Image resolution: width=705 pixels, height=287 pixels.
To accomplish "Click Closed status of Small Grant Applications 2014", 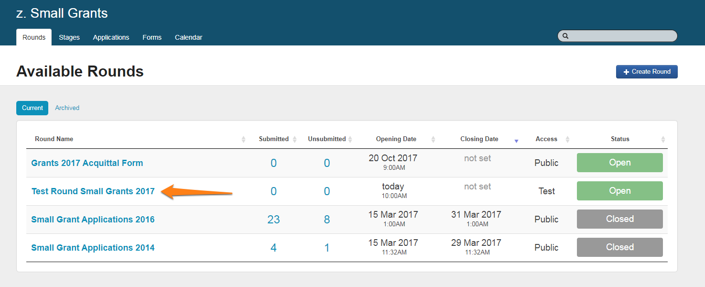I will tap(619, 247).
